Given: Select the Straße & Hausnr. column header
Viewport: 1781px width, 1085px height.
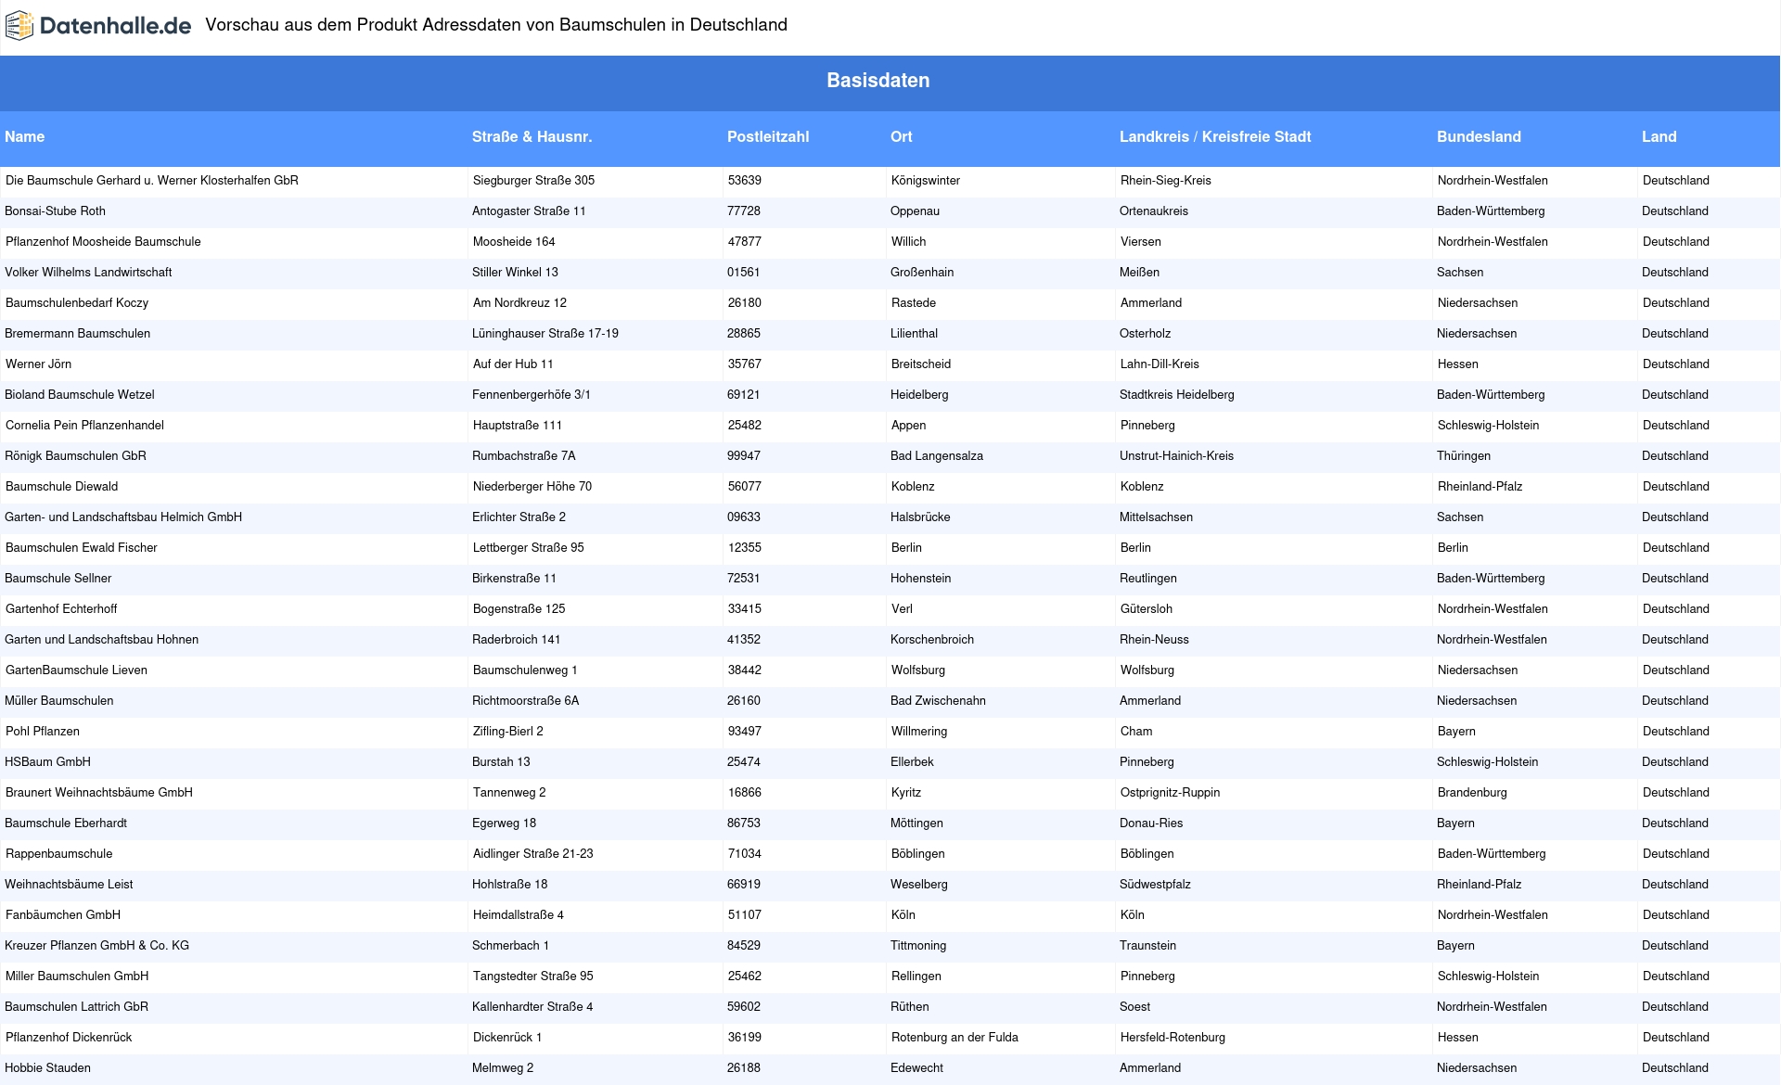Looking at the screenshot, I should click(x=532, y=137).
